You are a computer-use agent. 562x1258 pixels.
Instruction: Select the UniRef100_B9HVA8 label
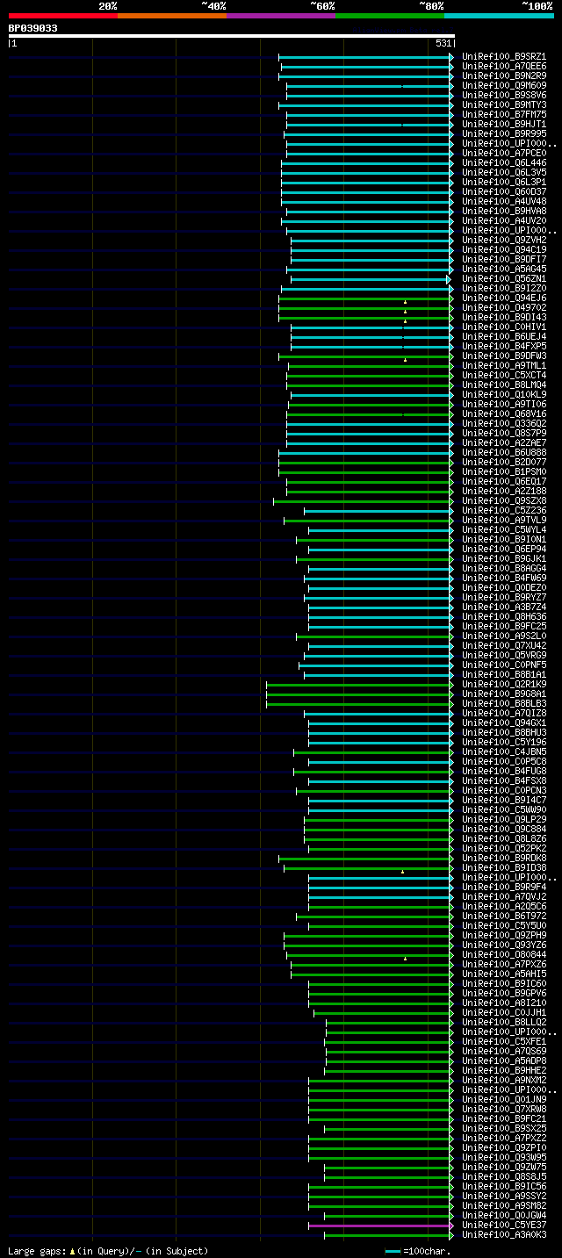pos(504,211)
